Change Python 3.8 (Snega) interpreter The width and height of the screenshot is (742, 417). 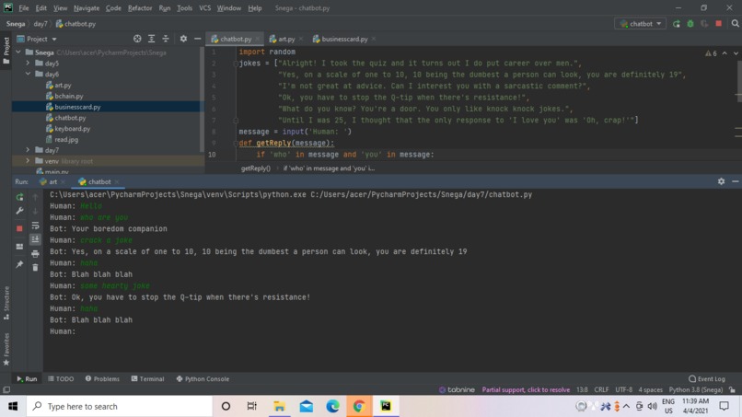pyautogui.click(x=696, y=390)
